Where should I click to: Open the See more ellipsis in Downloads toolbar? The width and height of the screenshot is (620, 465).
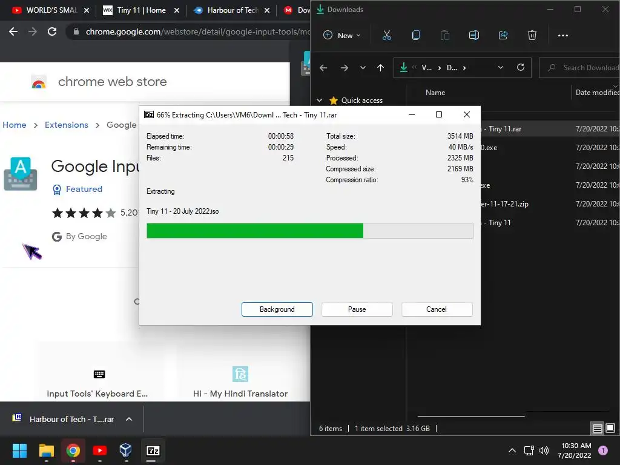562,36
